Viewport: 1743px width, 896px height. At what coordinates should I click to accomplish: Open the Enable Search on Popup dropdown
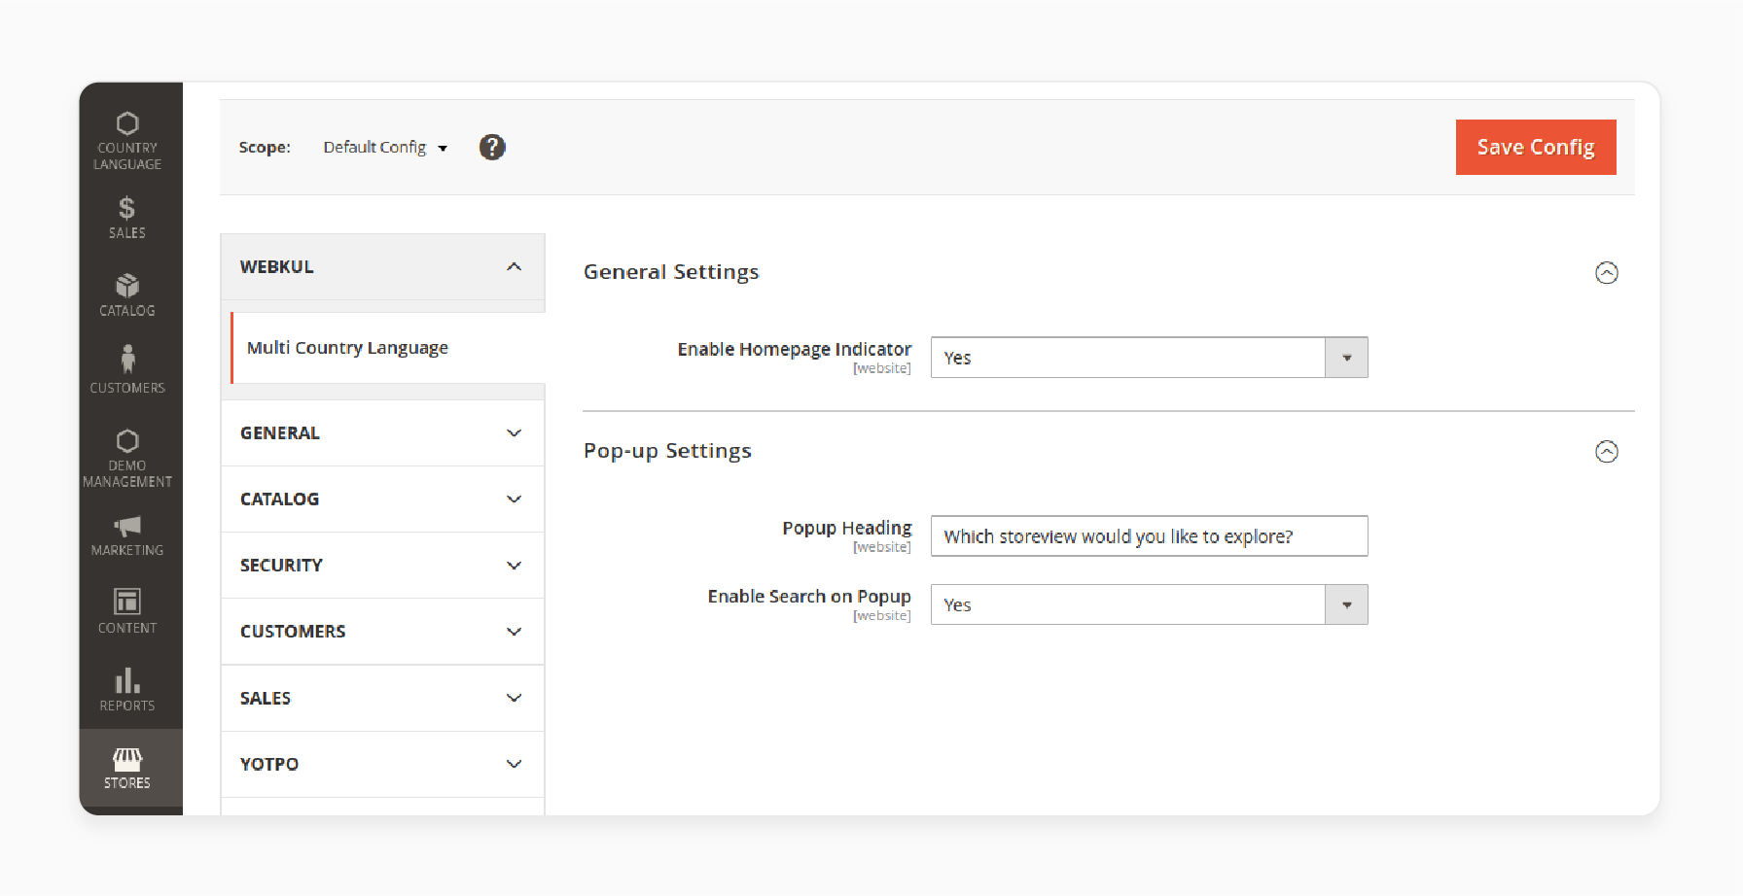1150,604
